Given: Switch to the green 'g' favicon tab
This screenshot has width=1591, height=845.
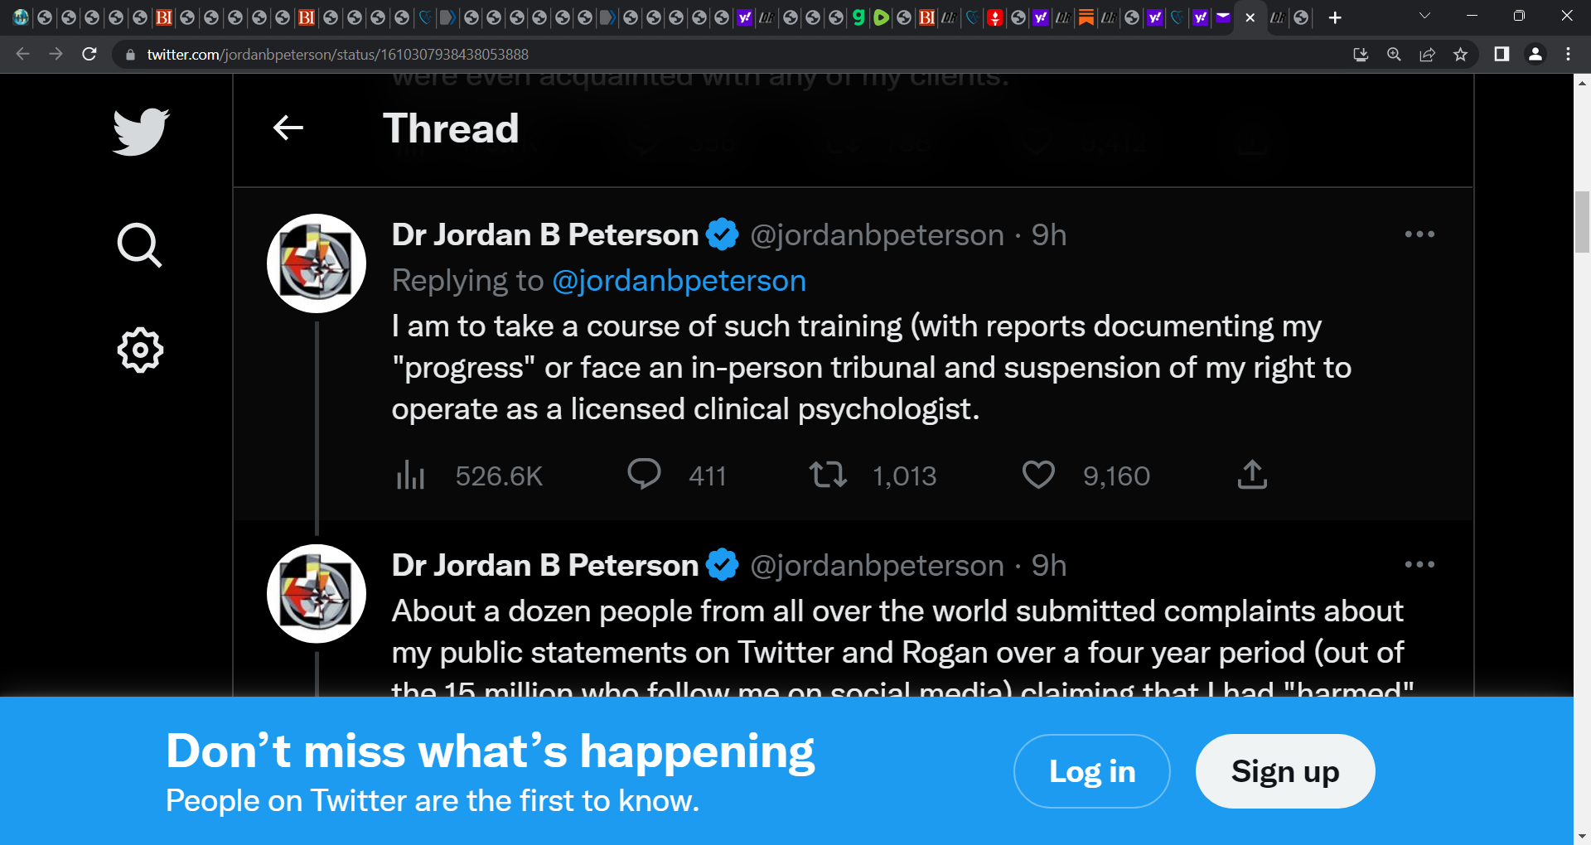Looking at the screenshot, I should point(858,17).
